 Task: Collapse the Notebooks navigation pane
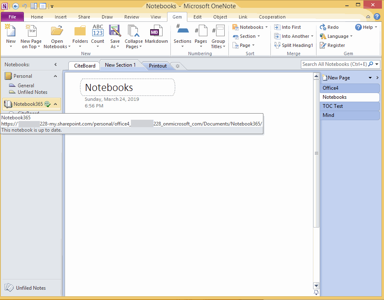pyautogui.click(x=56, y=65)
